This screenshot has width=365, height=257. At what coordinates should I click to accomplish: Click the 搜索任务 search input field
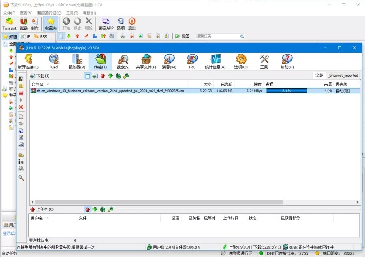(217, 36)
